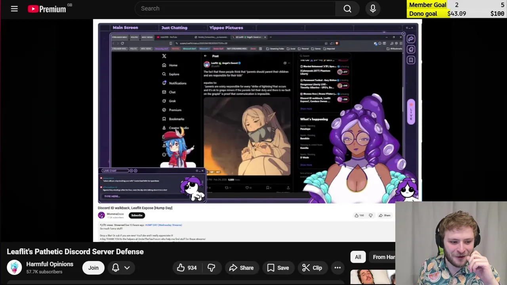Click the magnifier search button
Screen dimensions: 507x285
pyautogui.click(x=347, y=8)
